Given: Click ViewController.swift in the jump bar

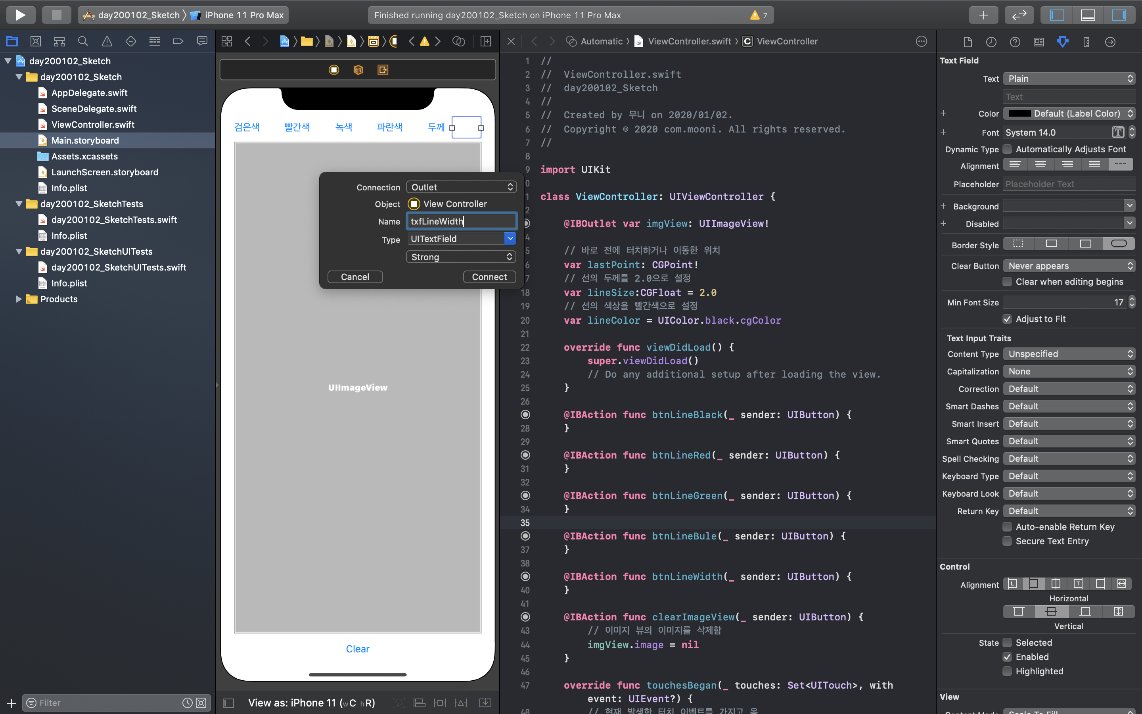Looking at the screenshot, I should [x=689, y=42].
